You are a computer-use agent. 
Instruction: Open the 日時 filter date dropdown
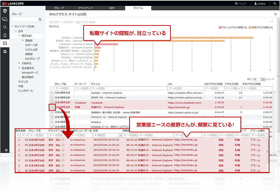click(120, 135)
